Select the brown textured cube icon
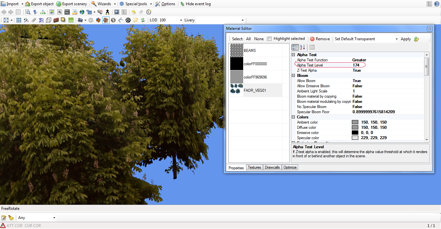The image size is (441, 229). 106,20
